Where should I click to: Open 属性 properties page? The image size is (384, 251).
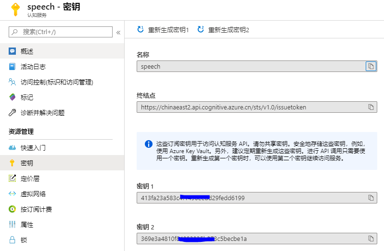point(62,225)
